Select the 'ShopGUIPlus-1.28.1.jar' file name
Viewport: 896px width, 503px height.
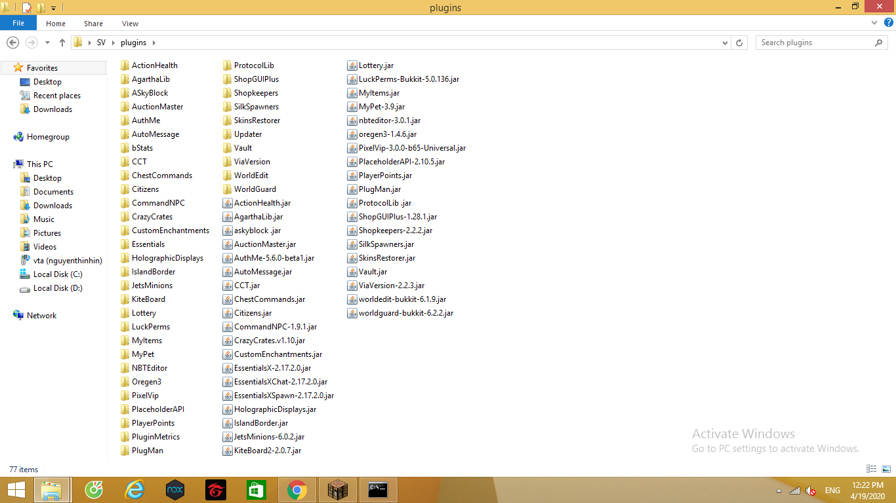pos(398,217)
